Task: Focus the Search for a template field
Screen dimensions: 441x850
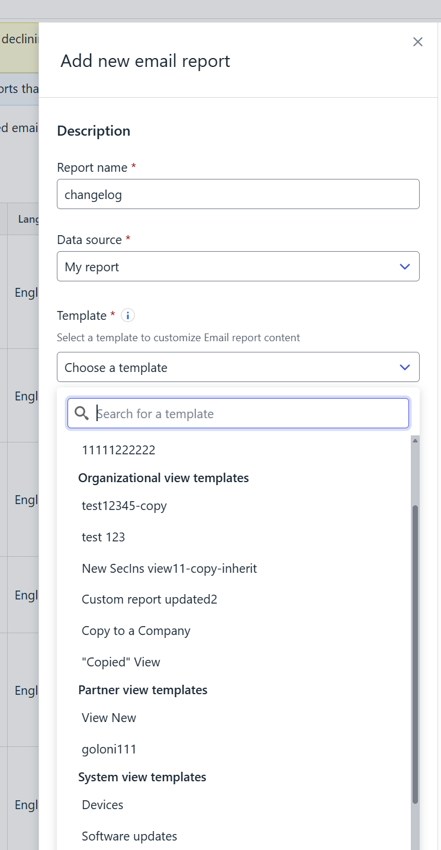Action: point(238,413)
